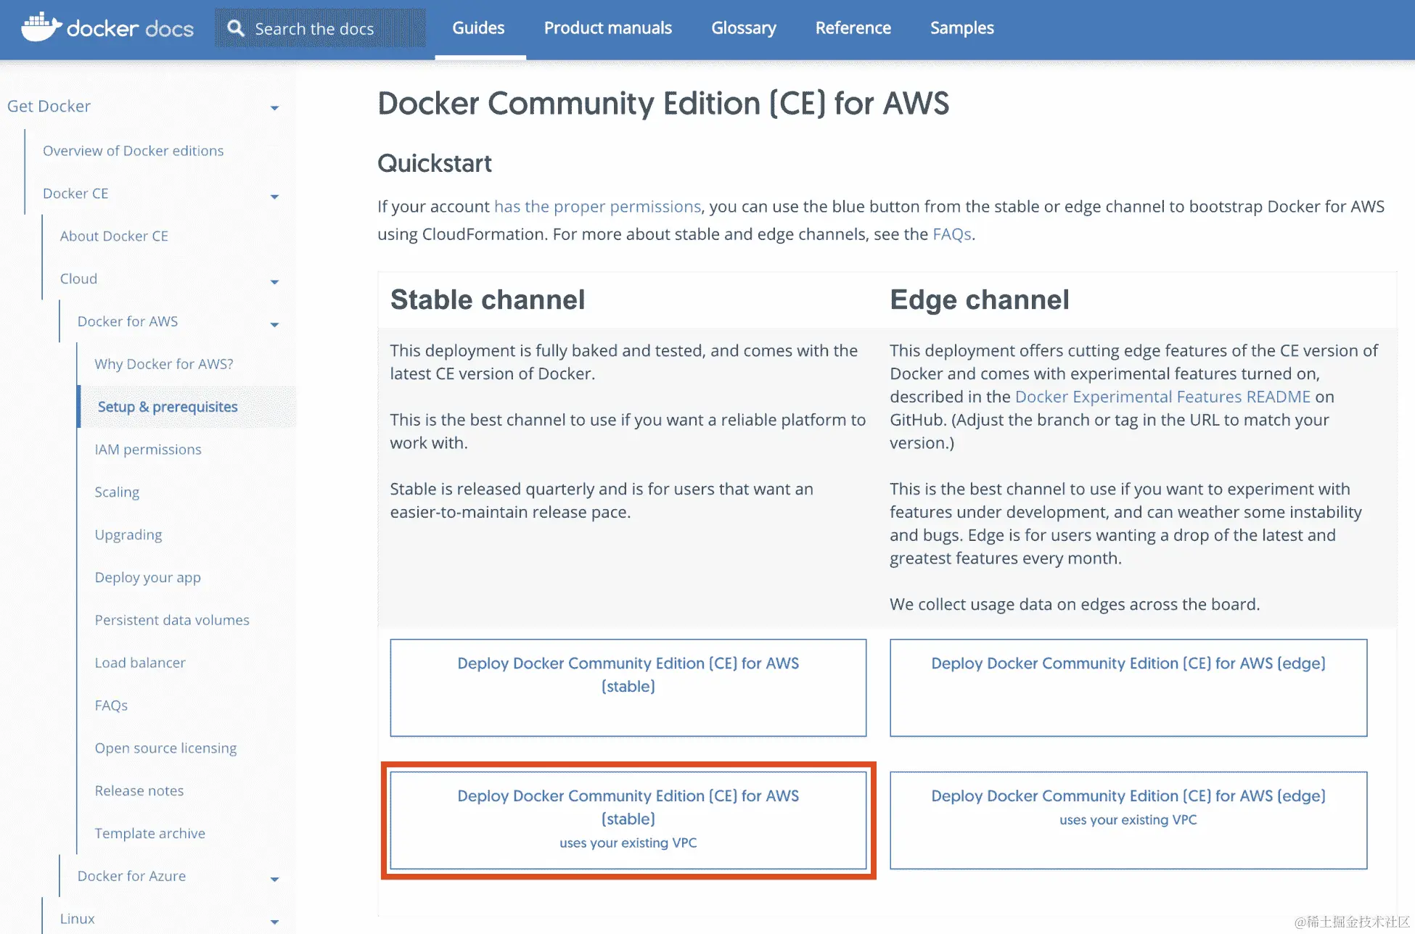This screenshot has width=1415, height=934.
Task: Open the Product manuals tab
Action: click(x=607, y=28)
